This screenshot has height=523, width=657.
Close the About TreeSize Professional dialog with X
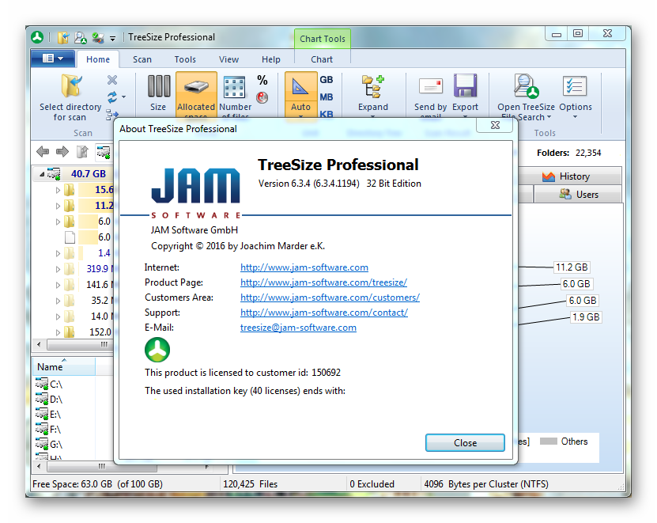coord(495,125)
